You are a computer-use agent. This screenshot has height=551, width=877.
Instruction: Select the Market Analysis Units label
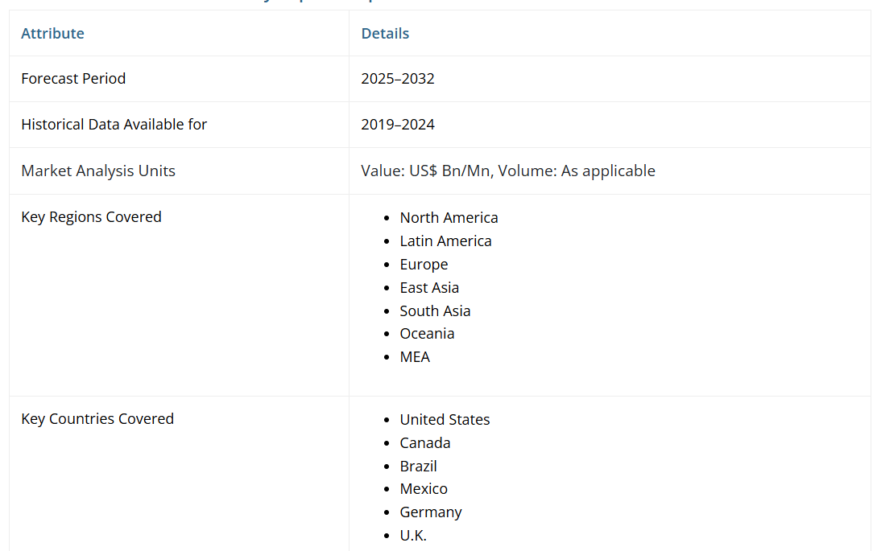coord(98,171)
